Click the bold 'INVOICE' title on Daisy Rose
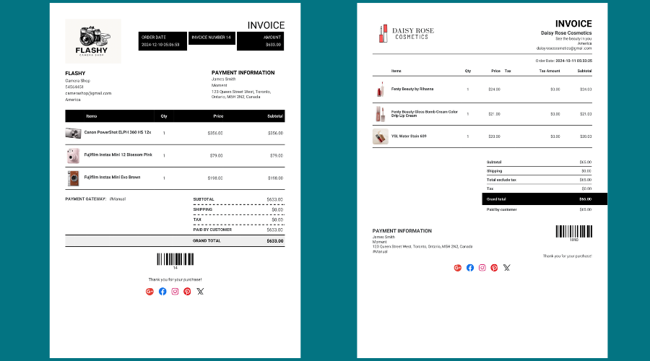 (573, 24)
